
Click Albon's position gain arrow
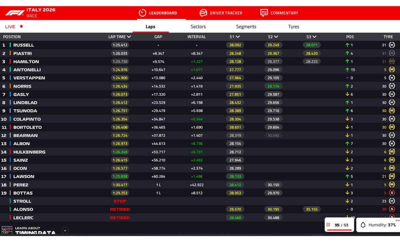[x=347, y=144]
